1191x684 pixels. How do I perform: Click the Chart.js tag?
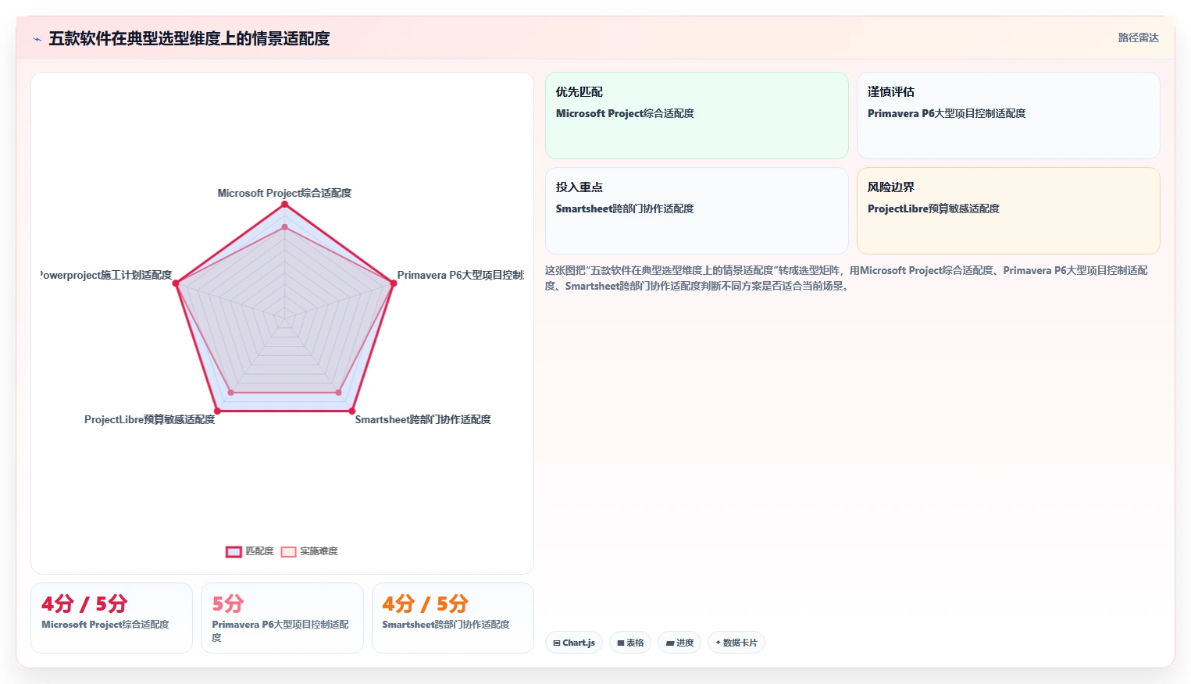pos(574,643)
